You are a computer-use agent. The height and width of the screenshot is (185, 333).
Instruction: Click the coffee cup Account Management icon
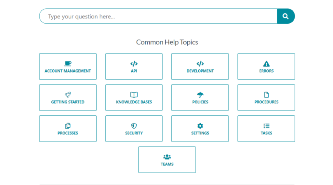[x=68, y=64]
